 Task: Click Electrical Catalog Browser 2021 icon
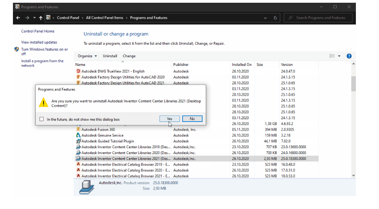pos(78,176)
